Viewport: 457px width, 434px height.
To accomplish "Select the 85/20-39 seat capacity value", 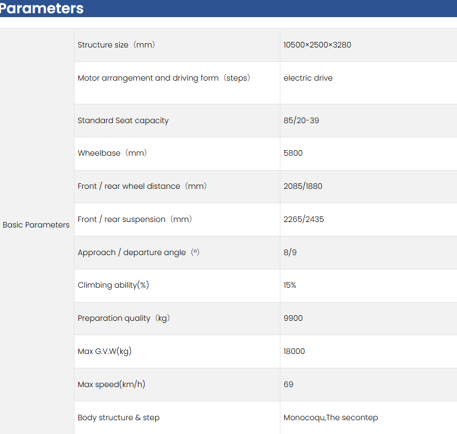I will coord(301,120).
